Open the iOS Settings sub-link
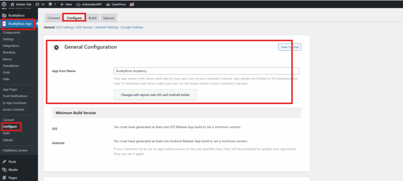Image resolution: width=403 pixels, height=181 pixels. 65,27
